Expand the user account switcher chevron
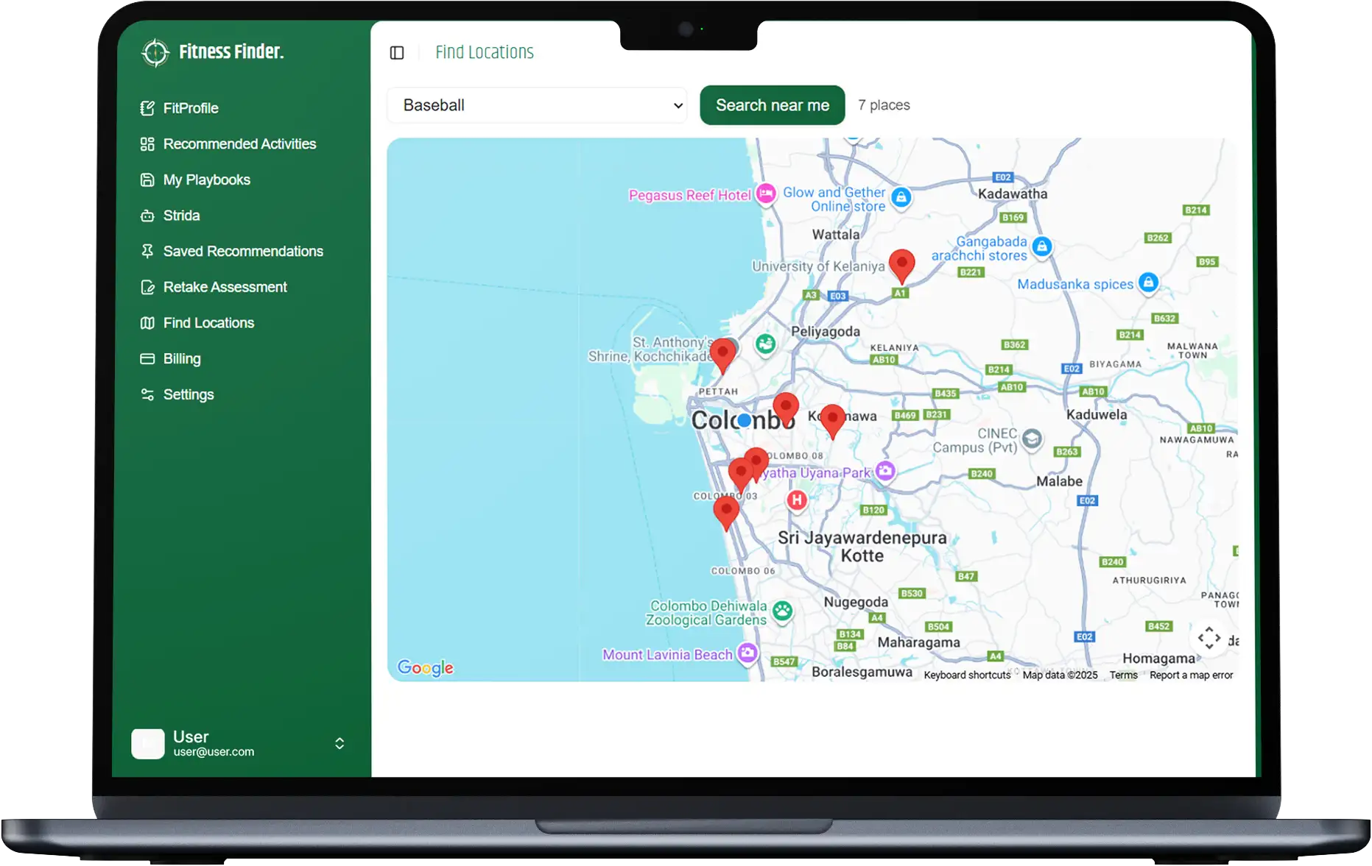This screenshot has height=866, width=1372. click(x=340, y=744)
